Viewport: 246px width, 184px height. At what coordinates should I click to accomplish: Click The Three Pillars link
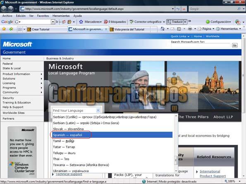click(193, 117)
